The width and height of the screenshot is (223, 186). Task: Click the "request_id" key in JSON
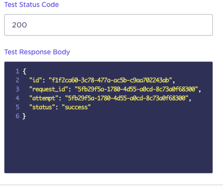(48, 89)
